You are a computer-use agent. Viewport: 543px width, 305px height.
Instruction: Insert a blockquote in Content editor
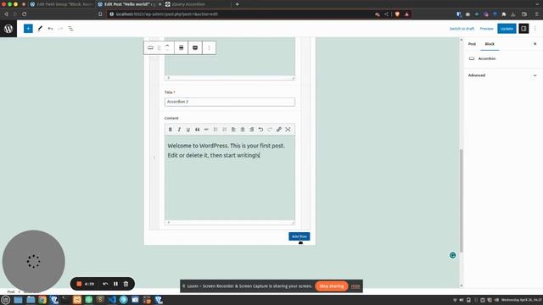pyautogui.click(x=197, y=130)
